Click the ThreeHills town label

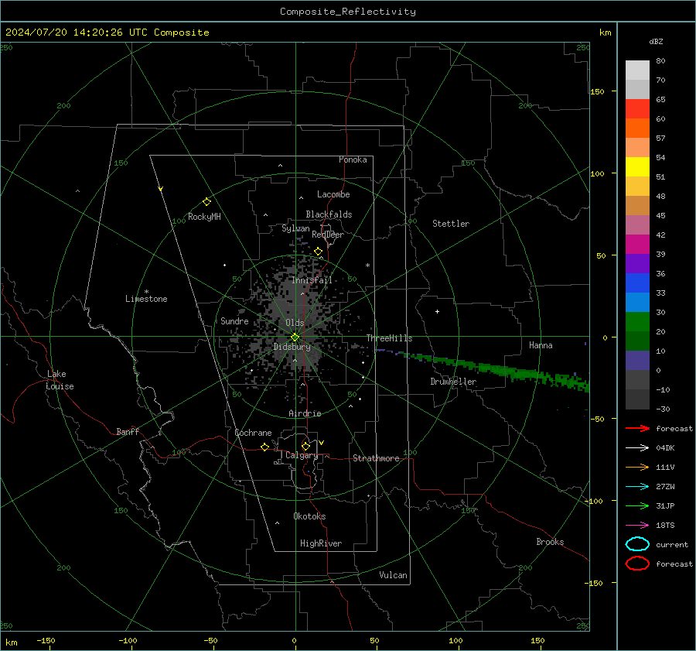click(389, 338)
